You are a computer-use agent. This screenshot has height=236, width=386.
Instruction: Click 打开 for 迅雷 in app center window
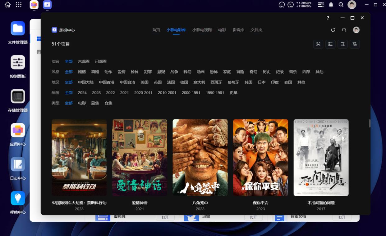pyautogui.click(x=253, y=217)
